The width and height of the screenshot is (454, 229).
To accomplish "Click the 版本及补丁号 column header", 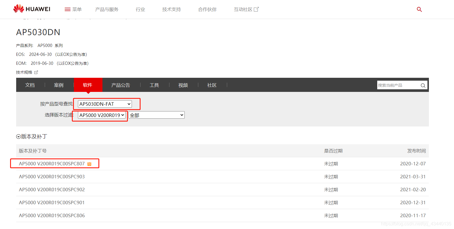I will pos(33,151).
